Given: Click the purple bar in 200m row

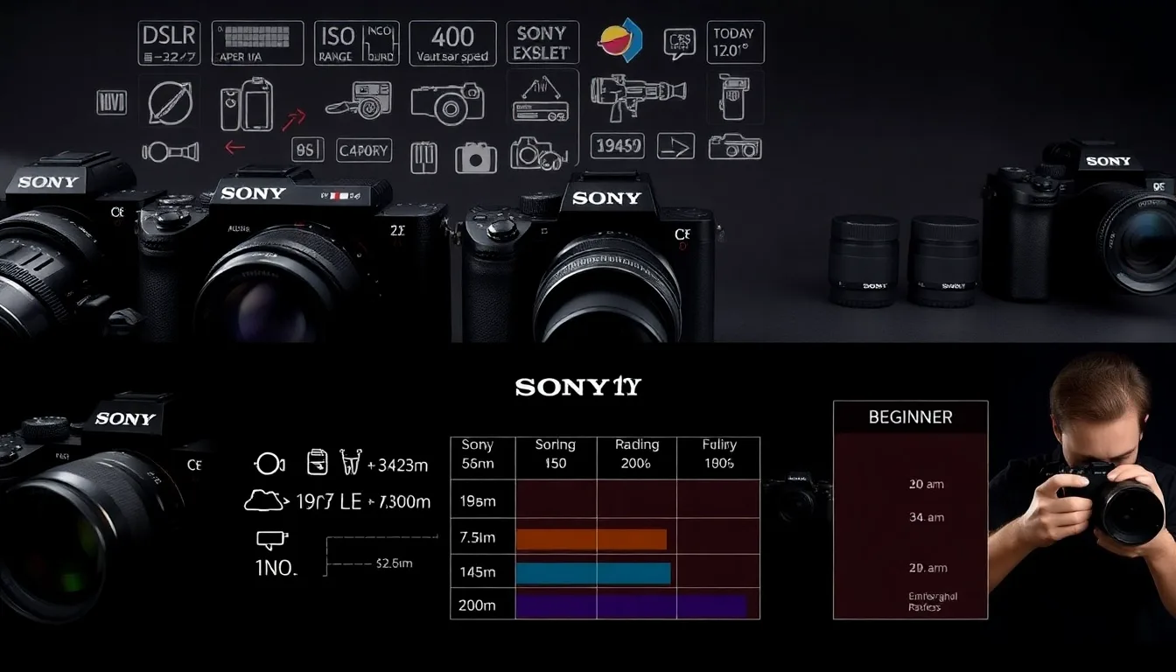Looking at the screenshot, I should (x=631, y=605).
